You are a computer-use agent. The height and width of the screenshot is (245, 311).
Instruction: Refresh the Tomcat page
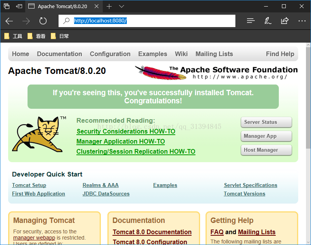(43, 21)
